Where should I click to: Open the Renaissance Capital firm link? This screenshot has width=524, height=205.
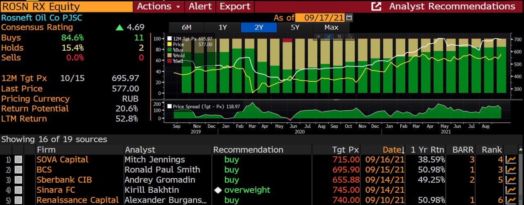(77, 200)
